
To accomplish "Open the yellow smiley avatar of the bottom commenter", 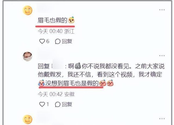I will (28, 119).
